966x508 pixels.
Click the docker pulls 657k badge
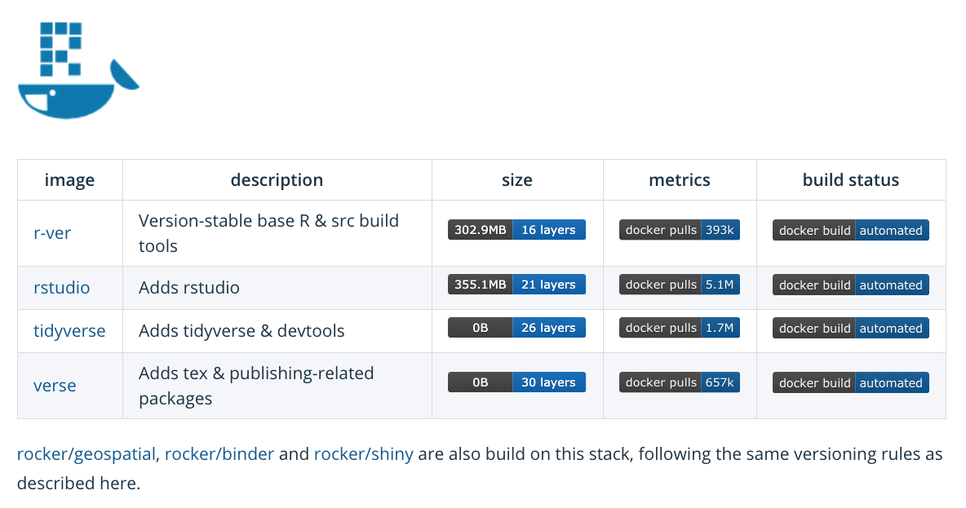pos(680,382)
